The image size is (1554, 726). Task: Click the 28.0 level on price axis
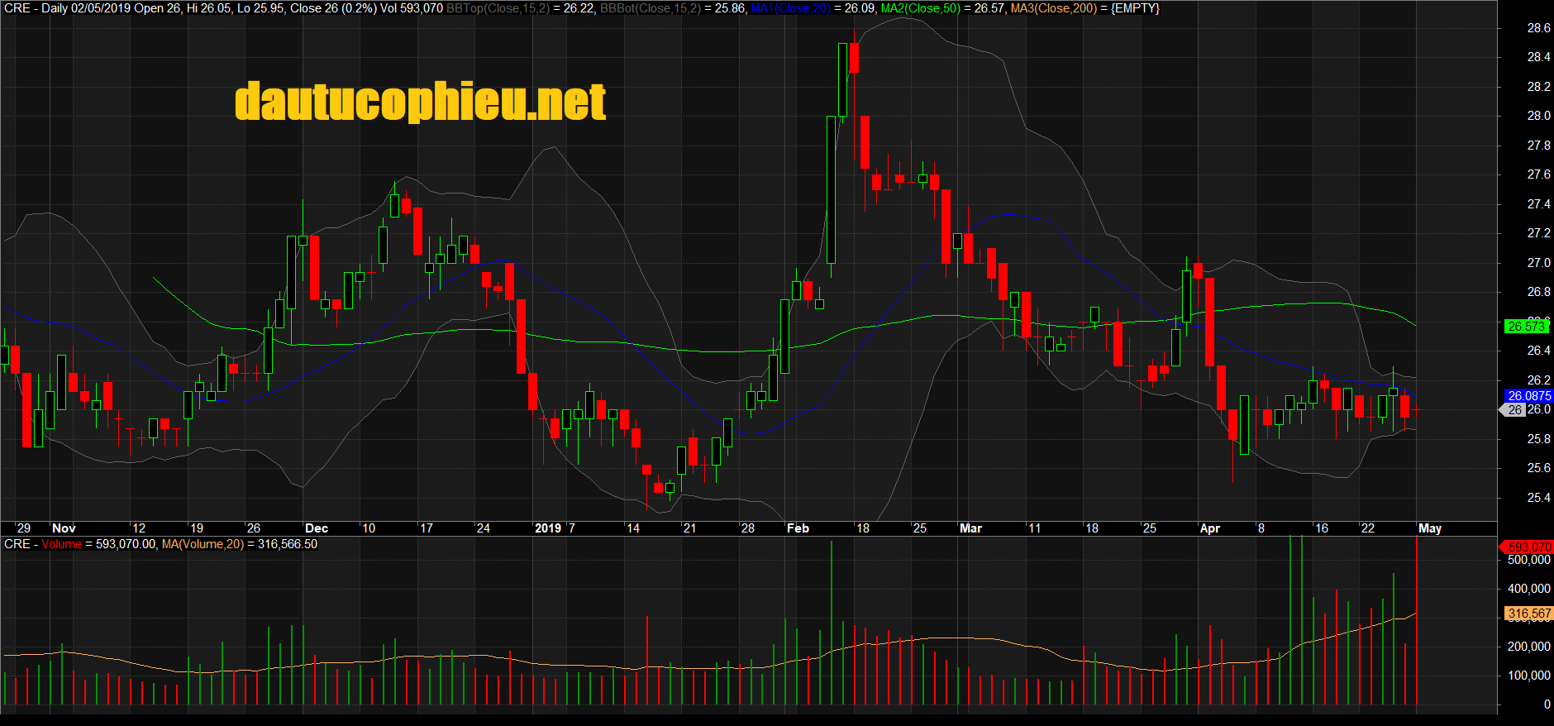(x=1538, y=116)
